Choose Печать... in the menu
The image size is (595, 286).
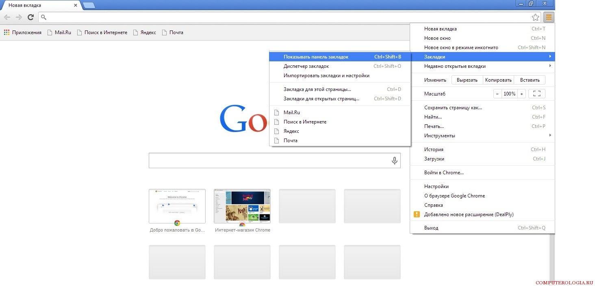pyautogui.click(x=482, y=126)
